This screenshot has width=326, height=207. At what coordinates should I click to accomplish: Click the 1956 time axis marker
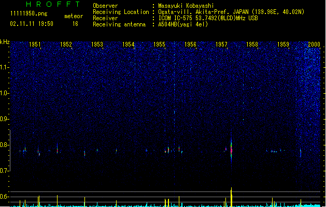190,45
